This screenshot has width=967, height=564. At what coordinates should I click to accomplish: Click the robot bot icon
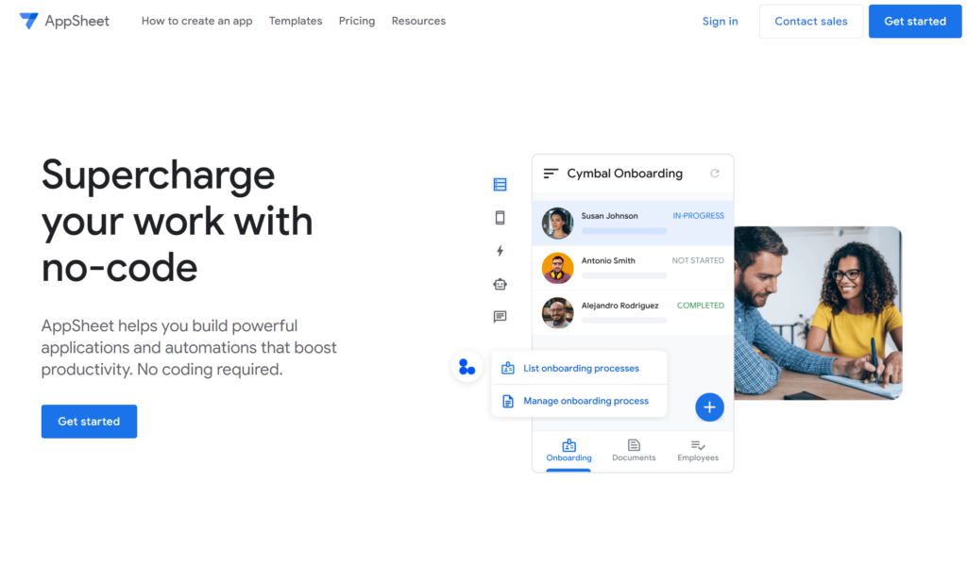(x=500, y=284)
